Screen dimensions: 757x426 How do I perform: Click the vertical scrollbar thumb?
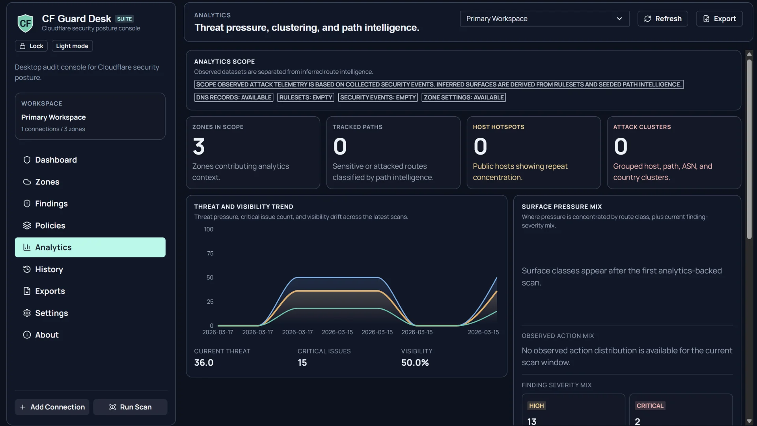pyautogui.click(x=749, y=149)
